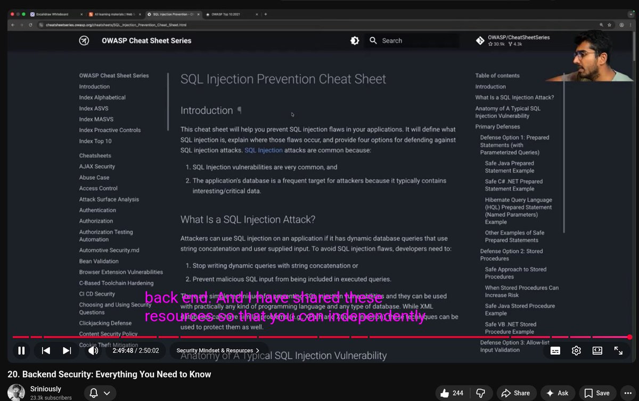
Task: Toggle subtitles/closed captions on the player
Action: click(555, 350)
